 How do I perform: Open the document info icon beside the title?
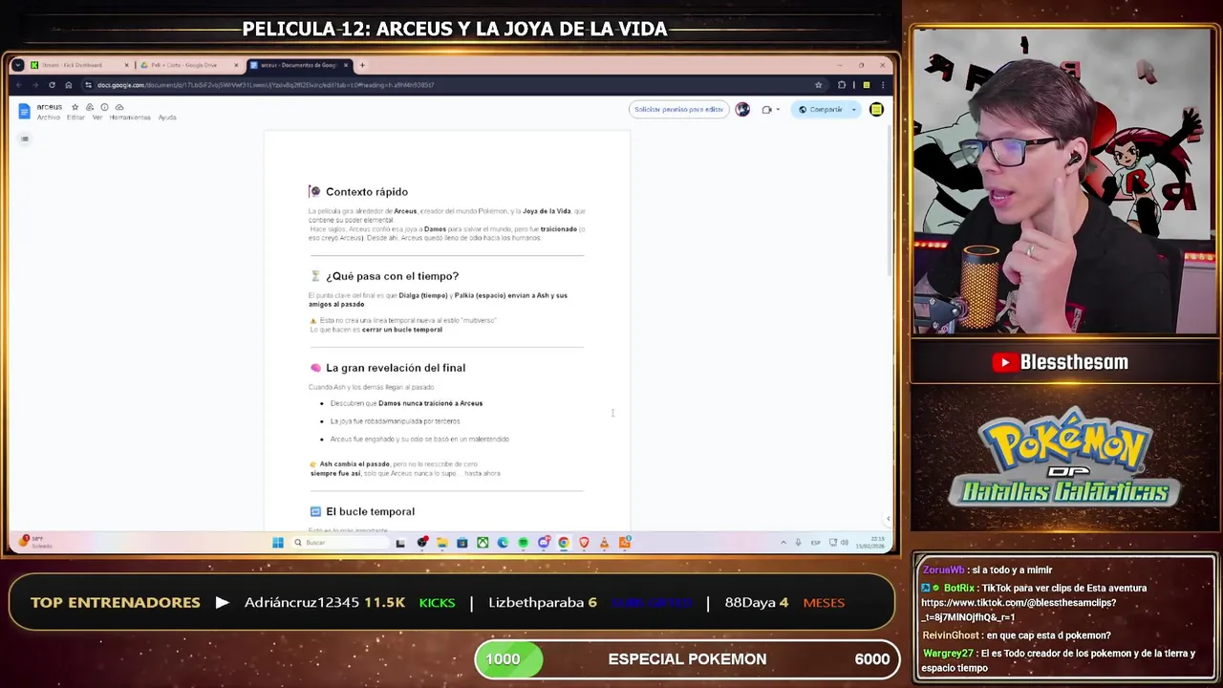coord(104,107)
